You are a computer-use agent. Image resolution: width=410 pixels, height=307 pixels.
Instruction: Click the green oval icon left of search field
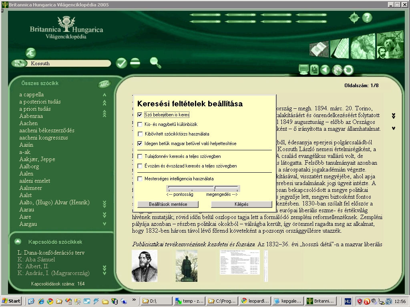coord(19,63)
